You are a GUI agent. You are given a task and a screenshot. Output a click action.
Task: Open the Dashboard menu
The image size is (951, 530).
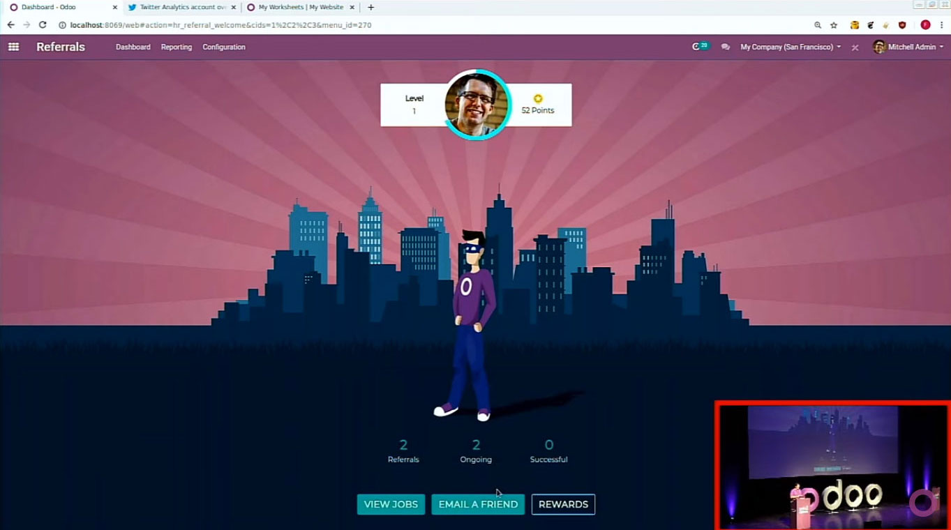(133, 47)
